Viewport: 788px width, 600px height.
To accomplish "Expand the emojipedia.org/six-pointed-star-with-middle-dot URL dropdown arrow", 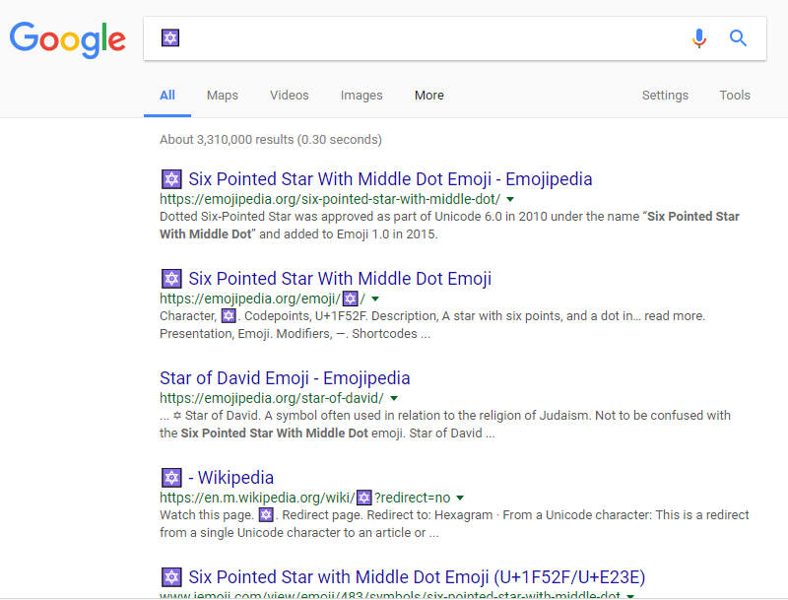I will (x=510, y=199).
